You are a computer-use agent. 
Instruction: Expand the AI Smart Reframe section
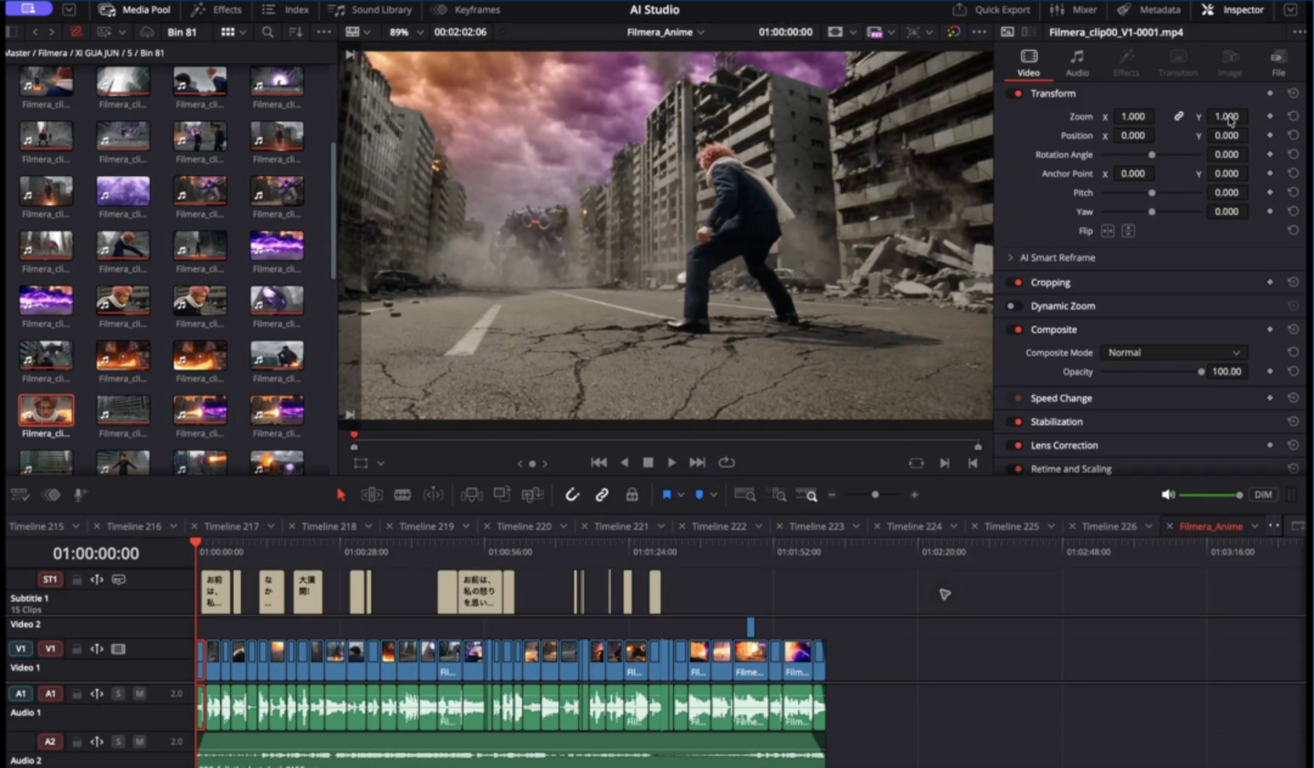tap(1011, 258)
